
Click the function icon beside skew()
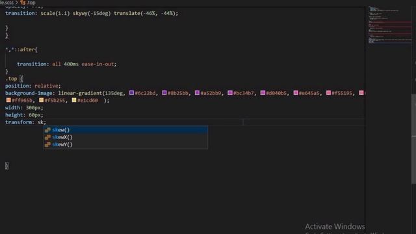(x=47, y=130)
